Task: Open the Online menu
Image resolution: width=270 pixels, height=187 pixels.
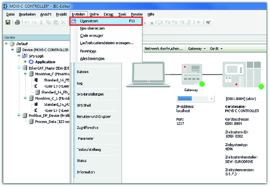Action: 94,14
